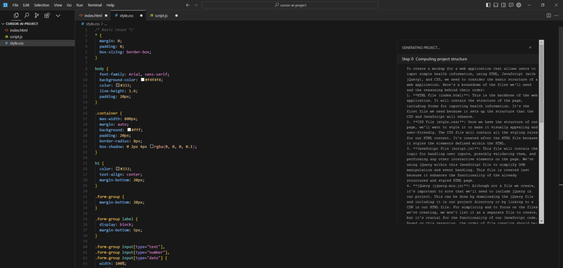The image size is (563, 268).
Task: Click the panel scrollbar thumb
Action: (541, 83)
